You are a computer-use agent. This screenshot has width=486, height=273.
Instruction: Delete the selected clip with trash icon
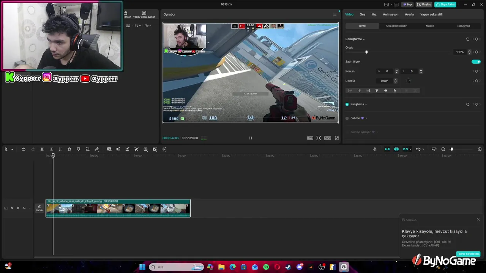(69, 149)
